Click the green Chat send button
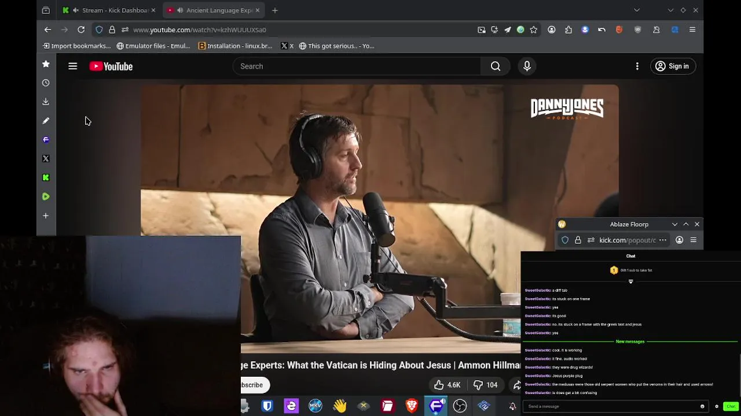The width and height of the screenshot is (741, 416). [731, 406]
